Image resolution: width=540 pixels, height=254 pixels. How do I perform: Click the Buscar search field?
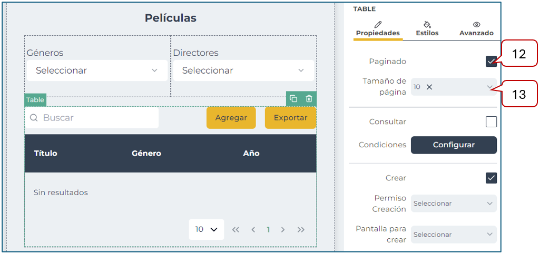[97, 118]
